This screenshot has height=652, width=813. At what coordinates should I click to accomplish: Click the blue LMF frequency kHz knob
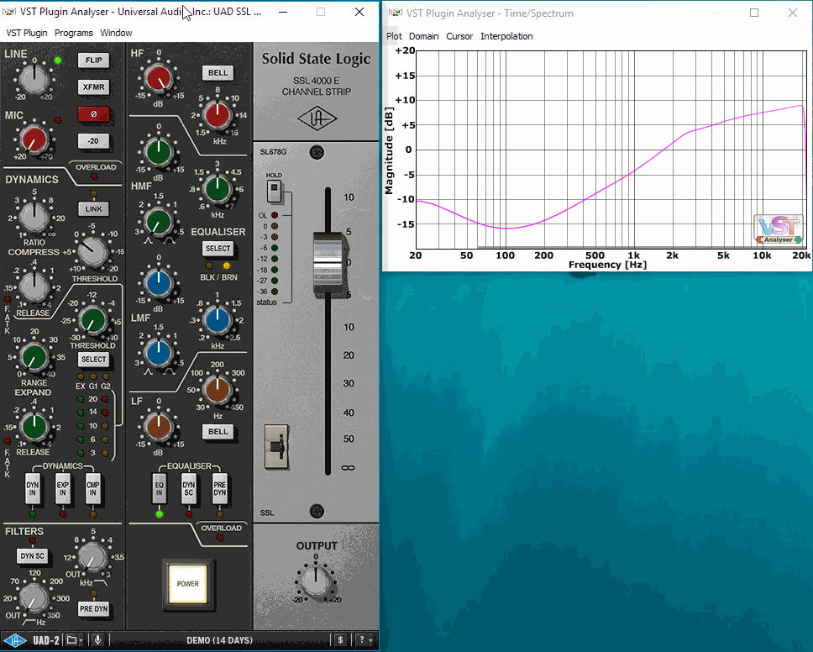(x=218, y=319)
